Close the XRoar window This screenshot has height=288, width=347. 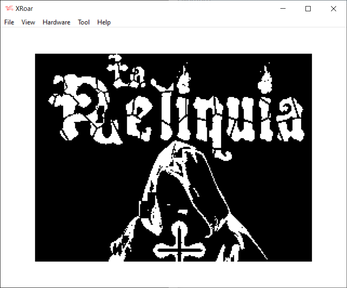tap(334, 9)
